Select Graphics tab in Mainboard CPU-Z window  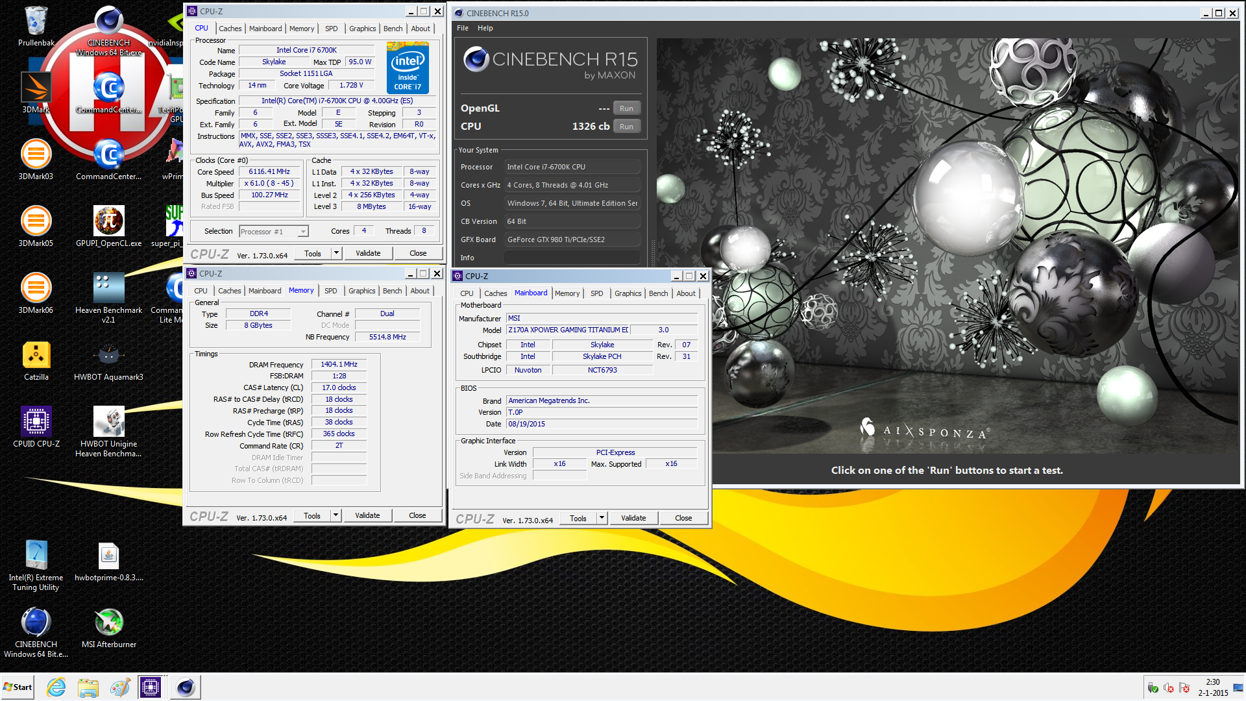tap(628, 293)
